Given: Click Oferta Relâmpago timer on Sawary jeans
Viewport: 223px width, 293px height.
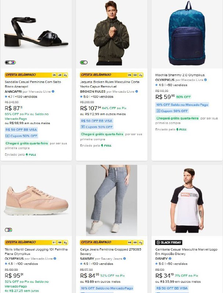Looking at the screenshot, I should [134, 242].
